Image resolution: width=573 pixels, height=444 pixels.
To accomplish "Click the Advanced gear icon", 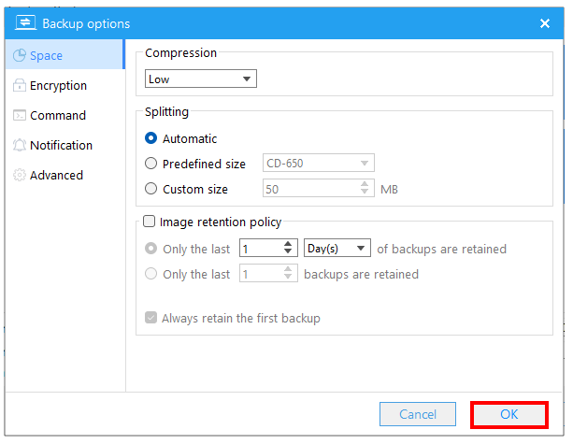I will click(20, 176).
